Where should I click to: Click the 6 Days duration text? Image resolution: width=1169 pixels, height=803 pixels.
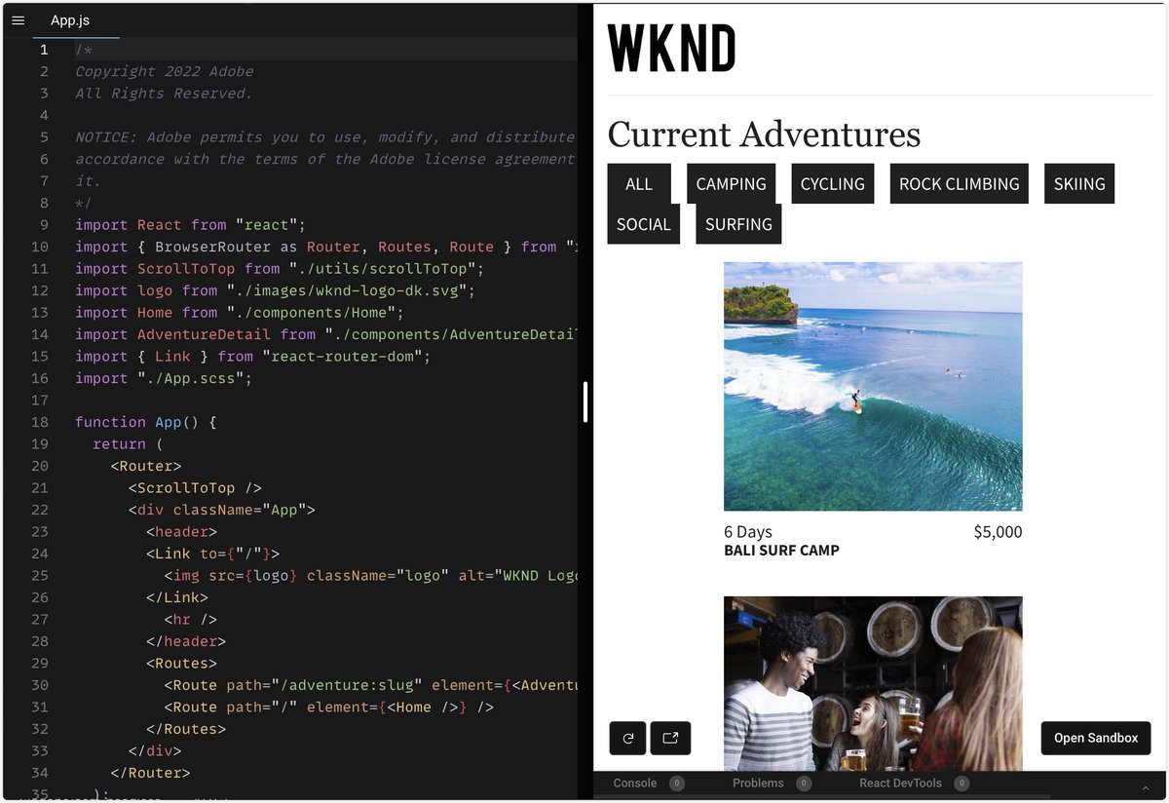click(748, 532)
